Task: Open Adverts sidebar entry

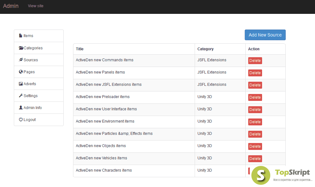Action: tap(39, 84)
